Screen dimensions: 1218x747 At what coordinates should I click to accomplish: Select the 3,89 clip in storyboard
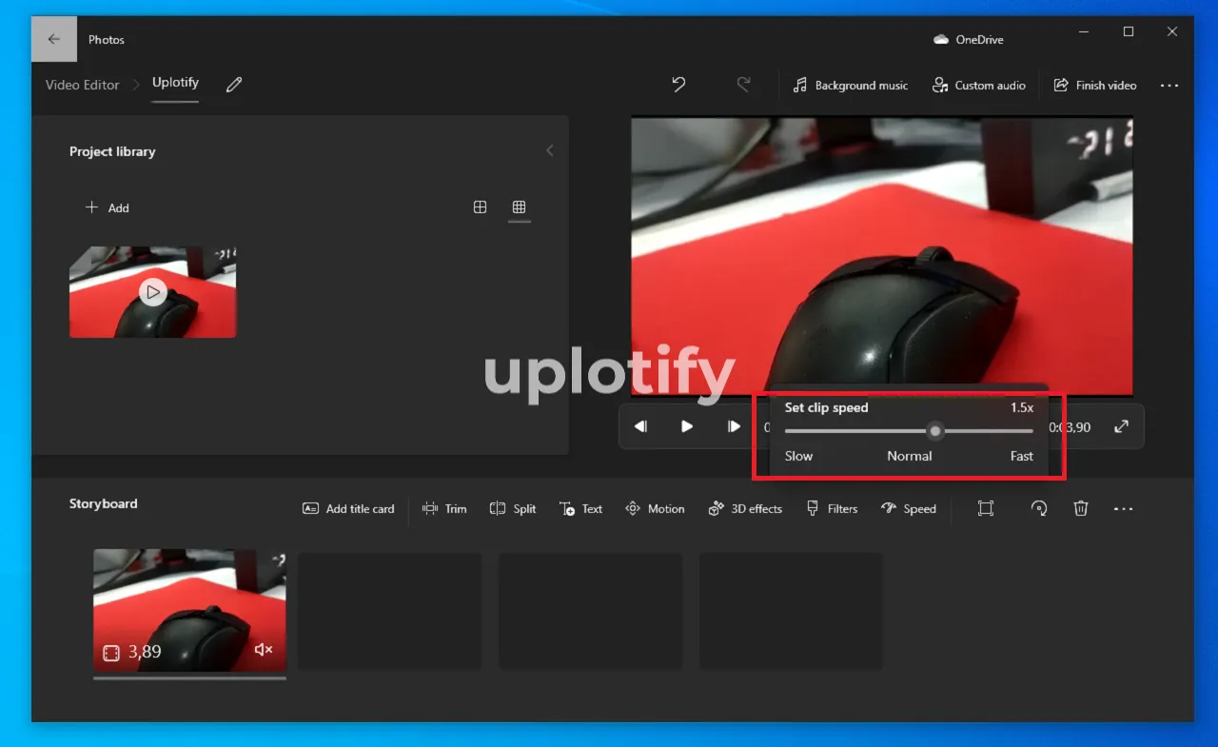[x=189, y=609]
